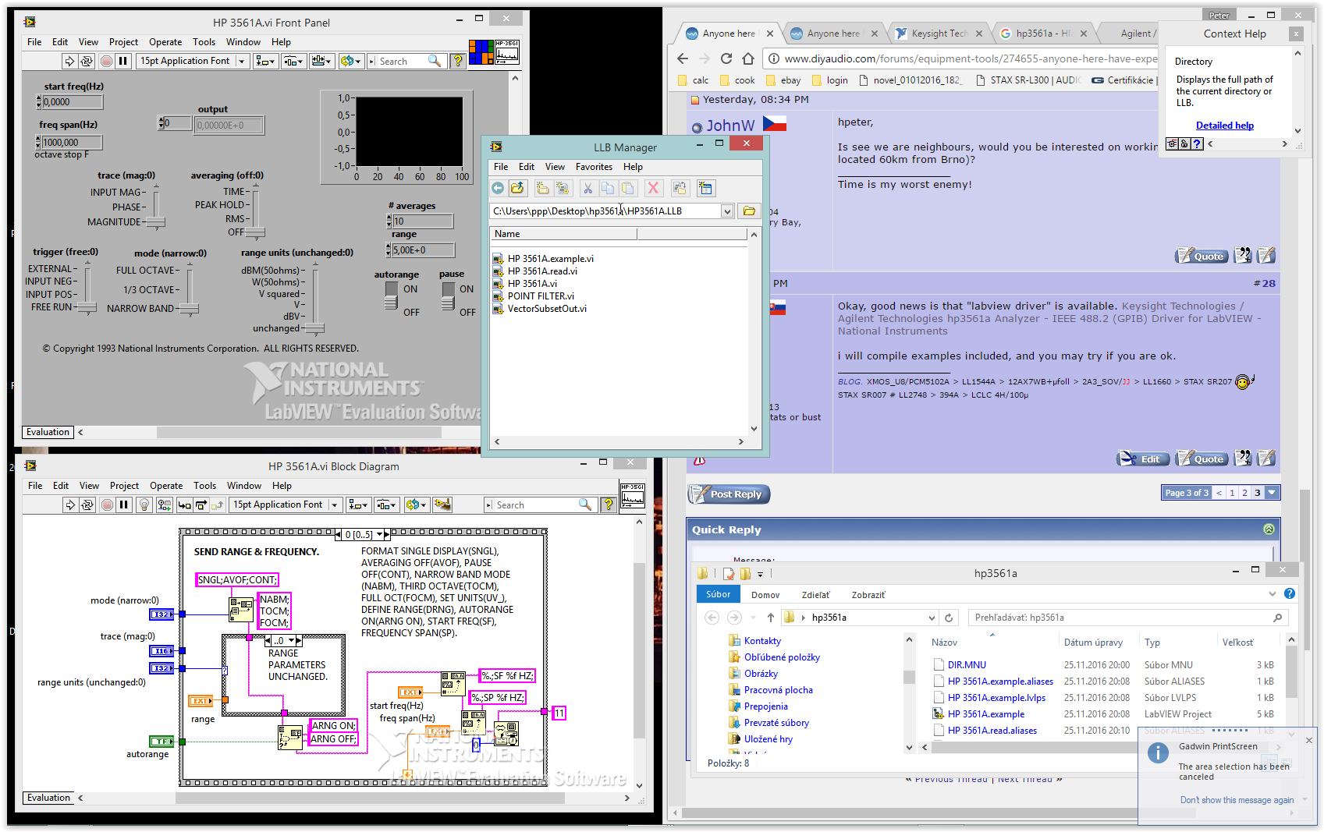
Task: Open Operate menu in Front Panel window
Action: coord(165,42)
